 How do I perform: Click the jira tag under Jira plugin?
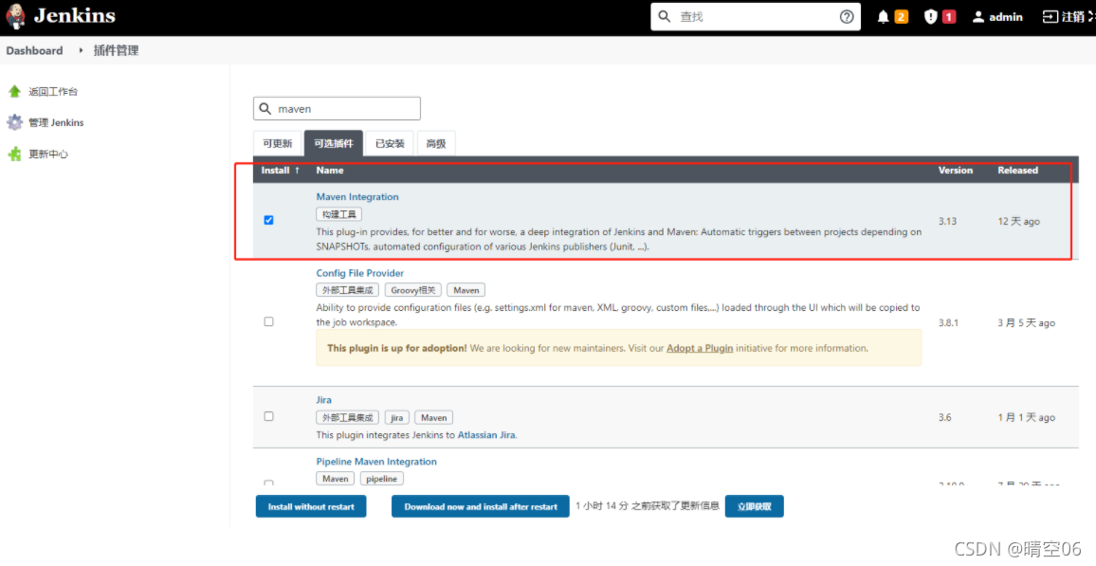coord(397,418)
